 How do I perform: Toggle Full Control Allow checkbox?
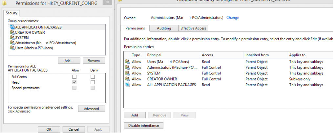pyautogui.click(x=74, y=77)
